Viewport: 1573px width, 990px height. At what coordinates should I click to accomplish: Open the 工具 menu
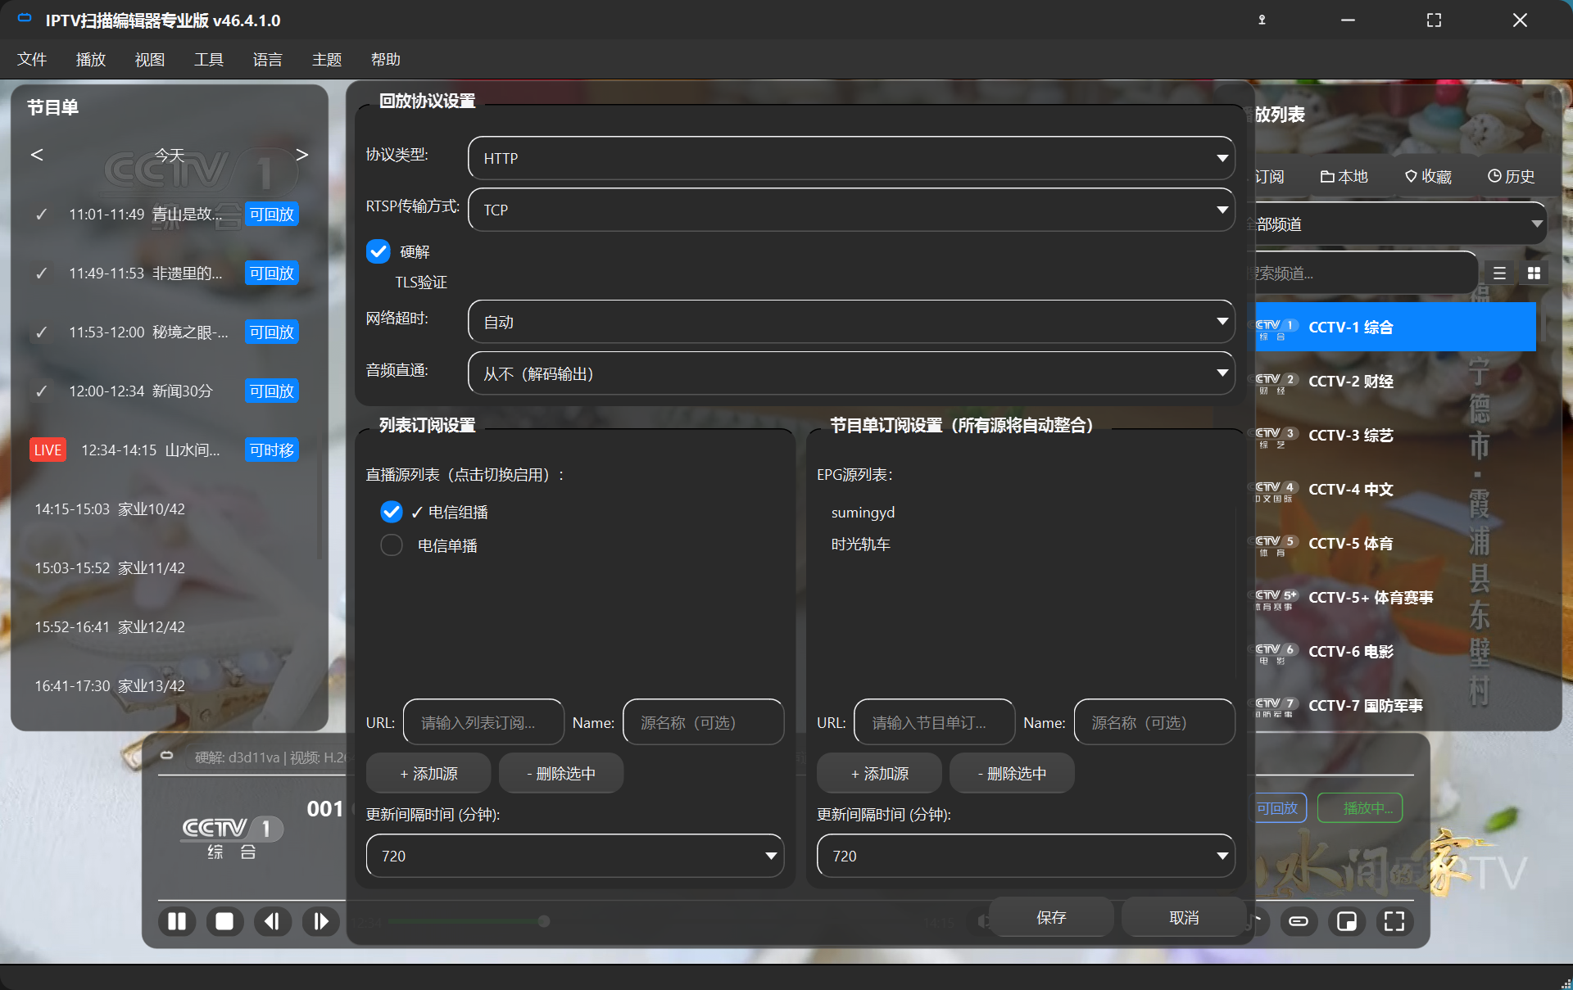click(209, 59)
